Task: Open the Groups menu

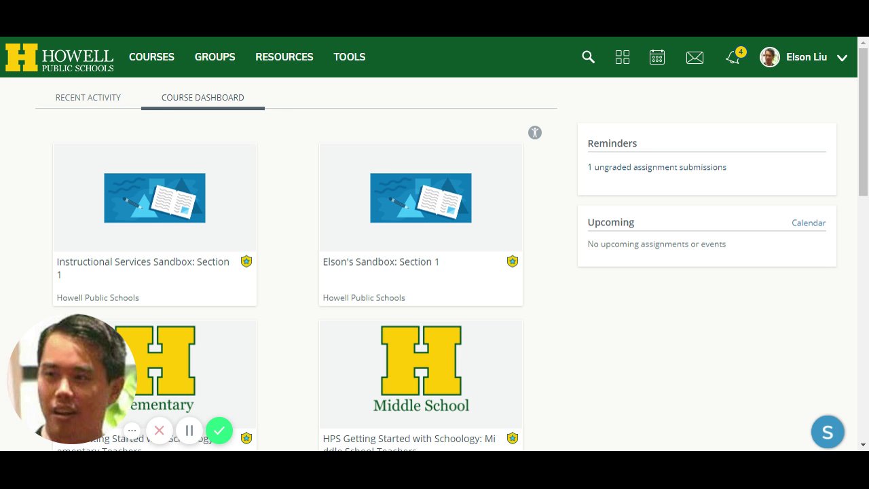Action: [x=215, y=57]
